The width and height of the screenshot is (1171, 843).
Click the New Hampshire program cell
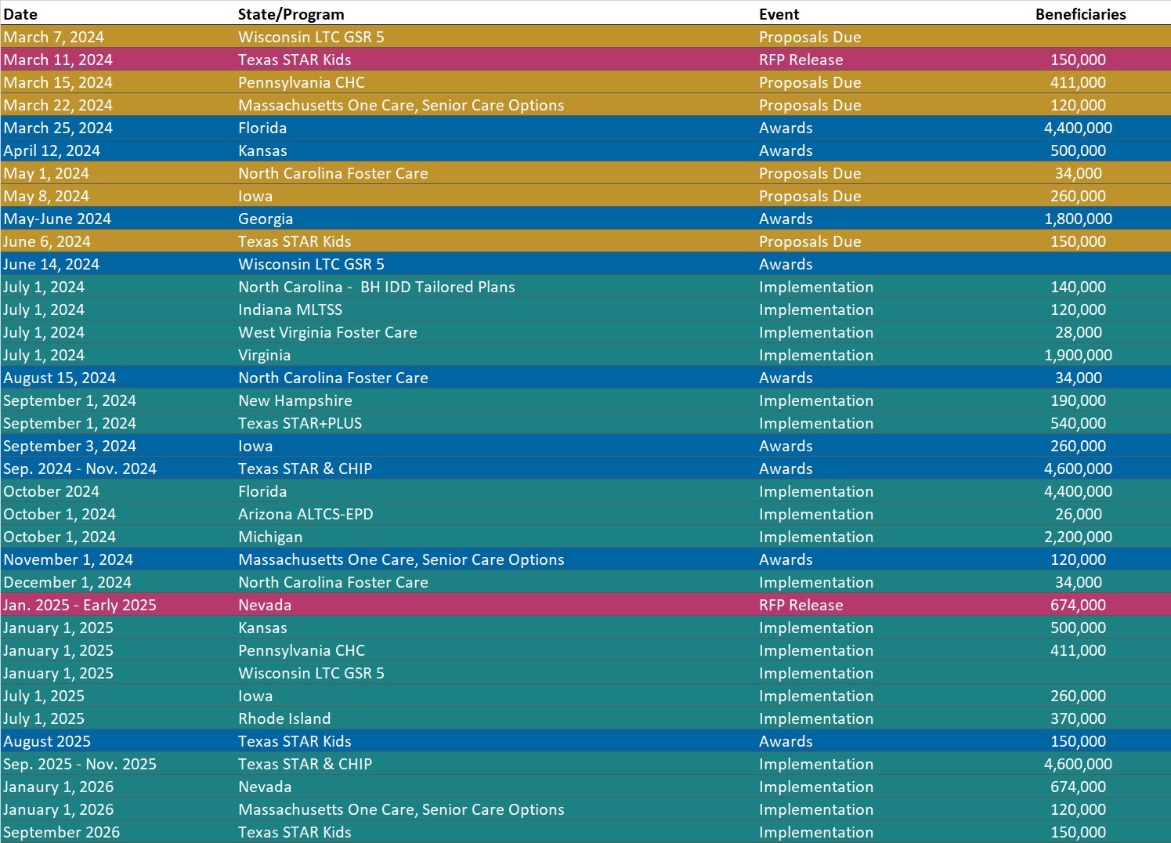(x=295, y=400)
